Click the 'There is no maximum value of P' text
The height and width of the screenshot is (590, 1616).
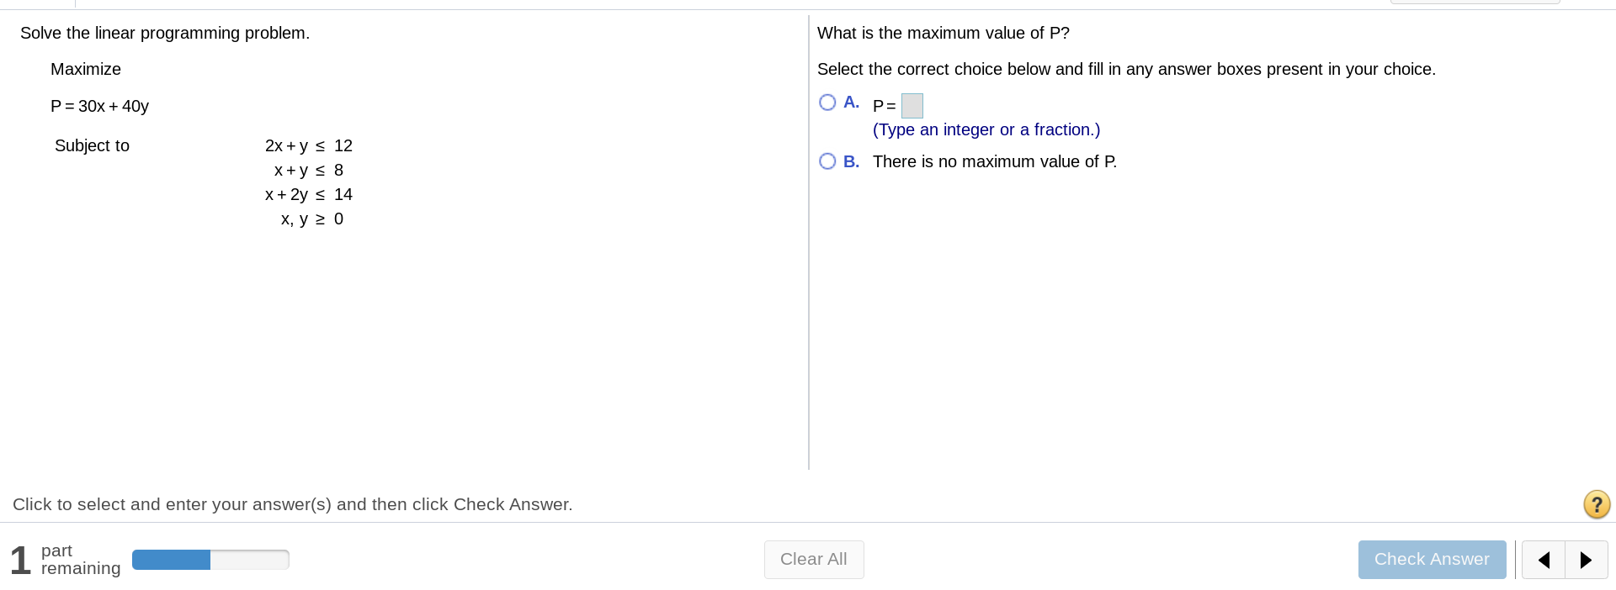coord(995,161)
